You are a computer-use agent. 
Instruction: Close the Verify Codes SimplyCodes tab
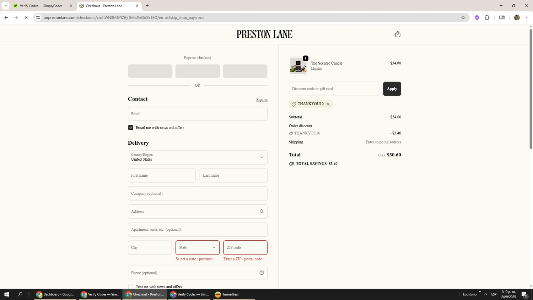[71, 6]
